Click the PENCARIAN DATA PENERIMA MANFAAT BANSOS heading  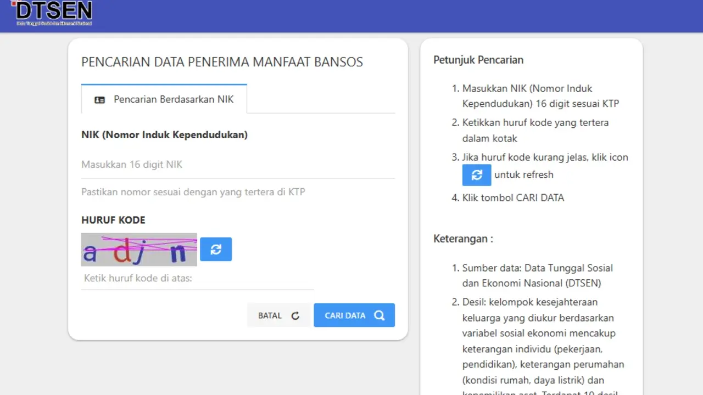click(x=222, y=62)
